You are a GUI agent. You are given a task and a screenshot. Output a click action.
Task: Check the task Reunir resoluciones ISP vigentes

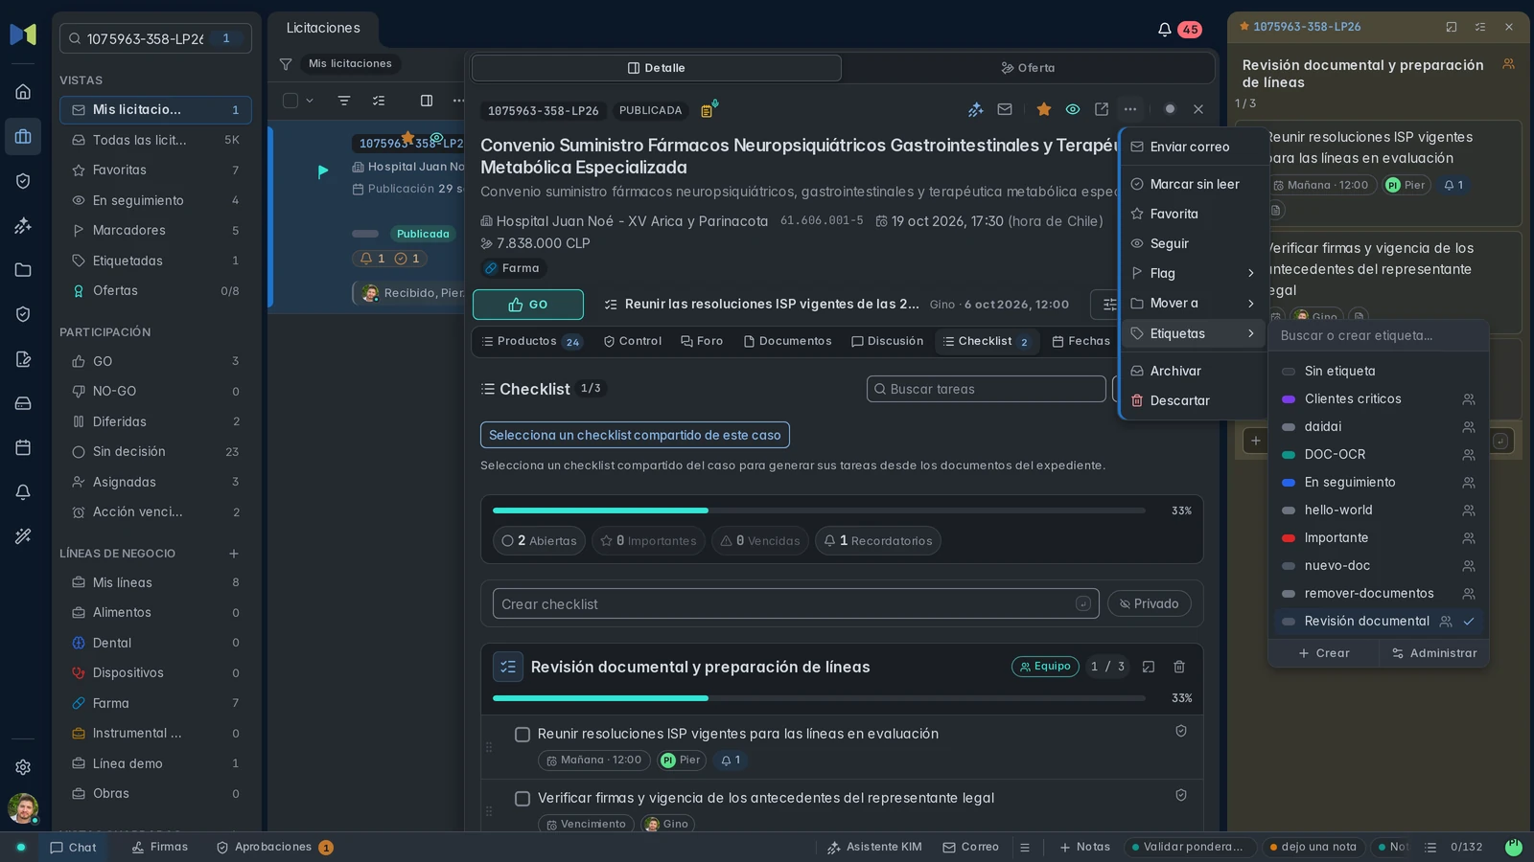(523, 735)
